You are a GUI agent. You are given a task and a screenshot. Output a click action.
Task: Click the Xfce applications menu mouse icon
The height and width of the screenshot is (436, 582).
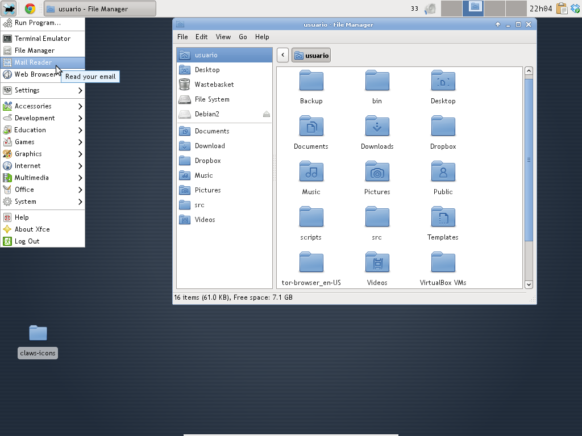pos(8,9)
